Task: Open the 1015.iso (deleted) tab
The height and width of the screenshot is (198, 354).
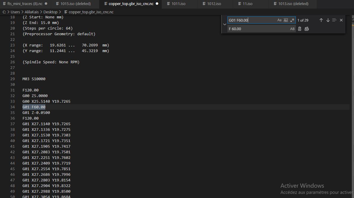Action: pos(75,4)
